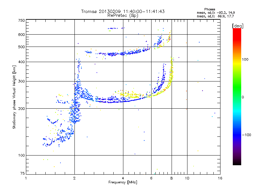Click the "400" height tick label
Viewport: 259px width, 194px height.
[21, 62]
